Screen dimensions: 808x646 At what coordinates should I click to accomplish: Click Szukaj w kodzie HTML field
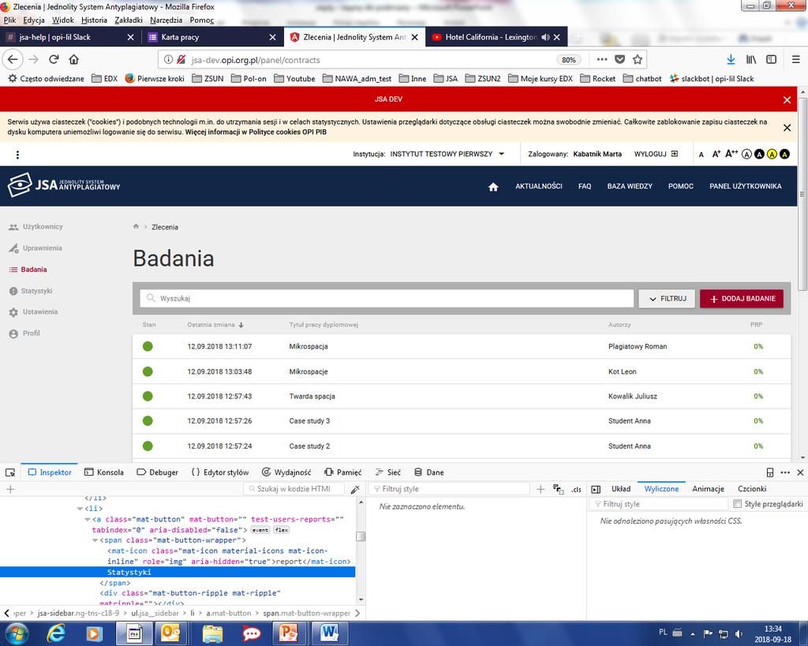(x=294, y=489)
